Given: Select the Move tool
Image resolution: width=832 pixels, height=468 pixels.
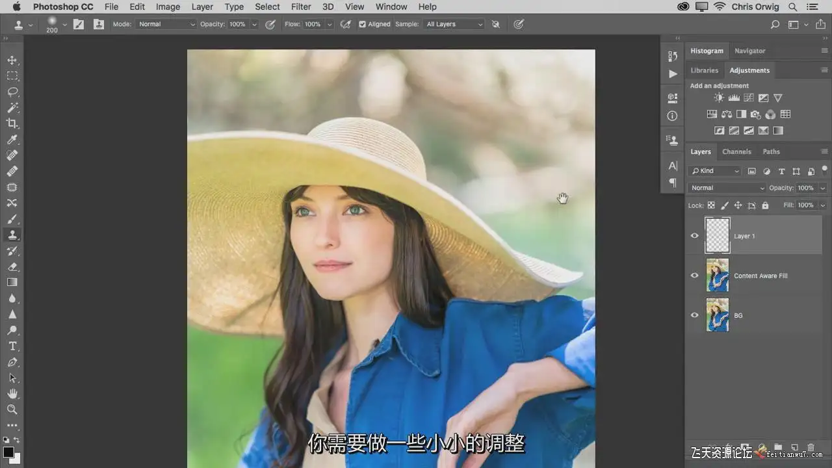Looking at the screenshot, I should pos(12,60).
